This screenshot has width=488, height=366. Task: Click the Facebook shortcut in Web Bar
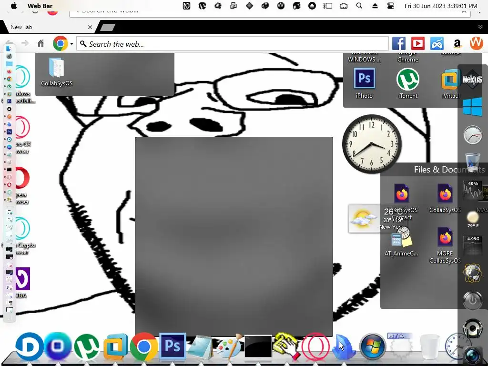(399, 43)
